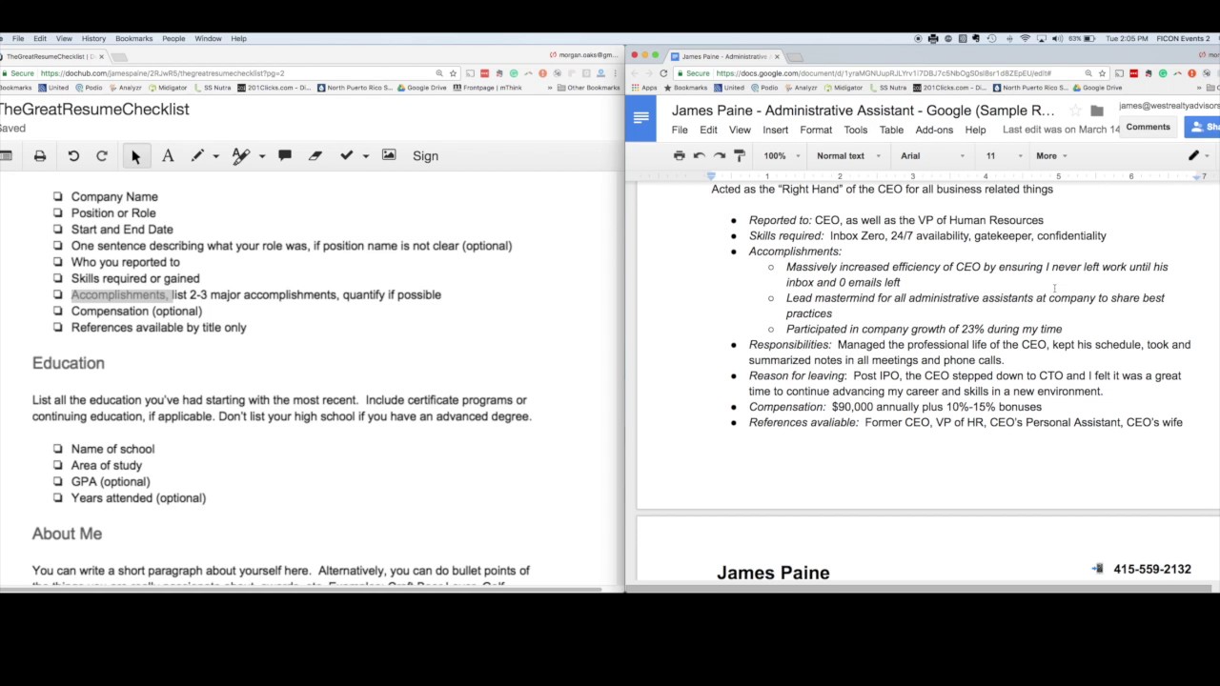Click the print icon in DocHub toolbar

[x=40, y=156]
